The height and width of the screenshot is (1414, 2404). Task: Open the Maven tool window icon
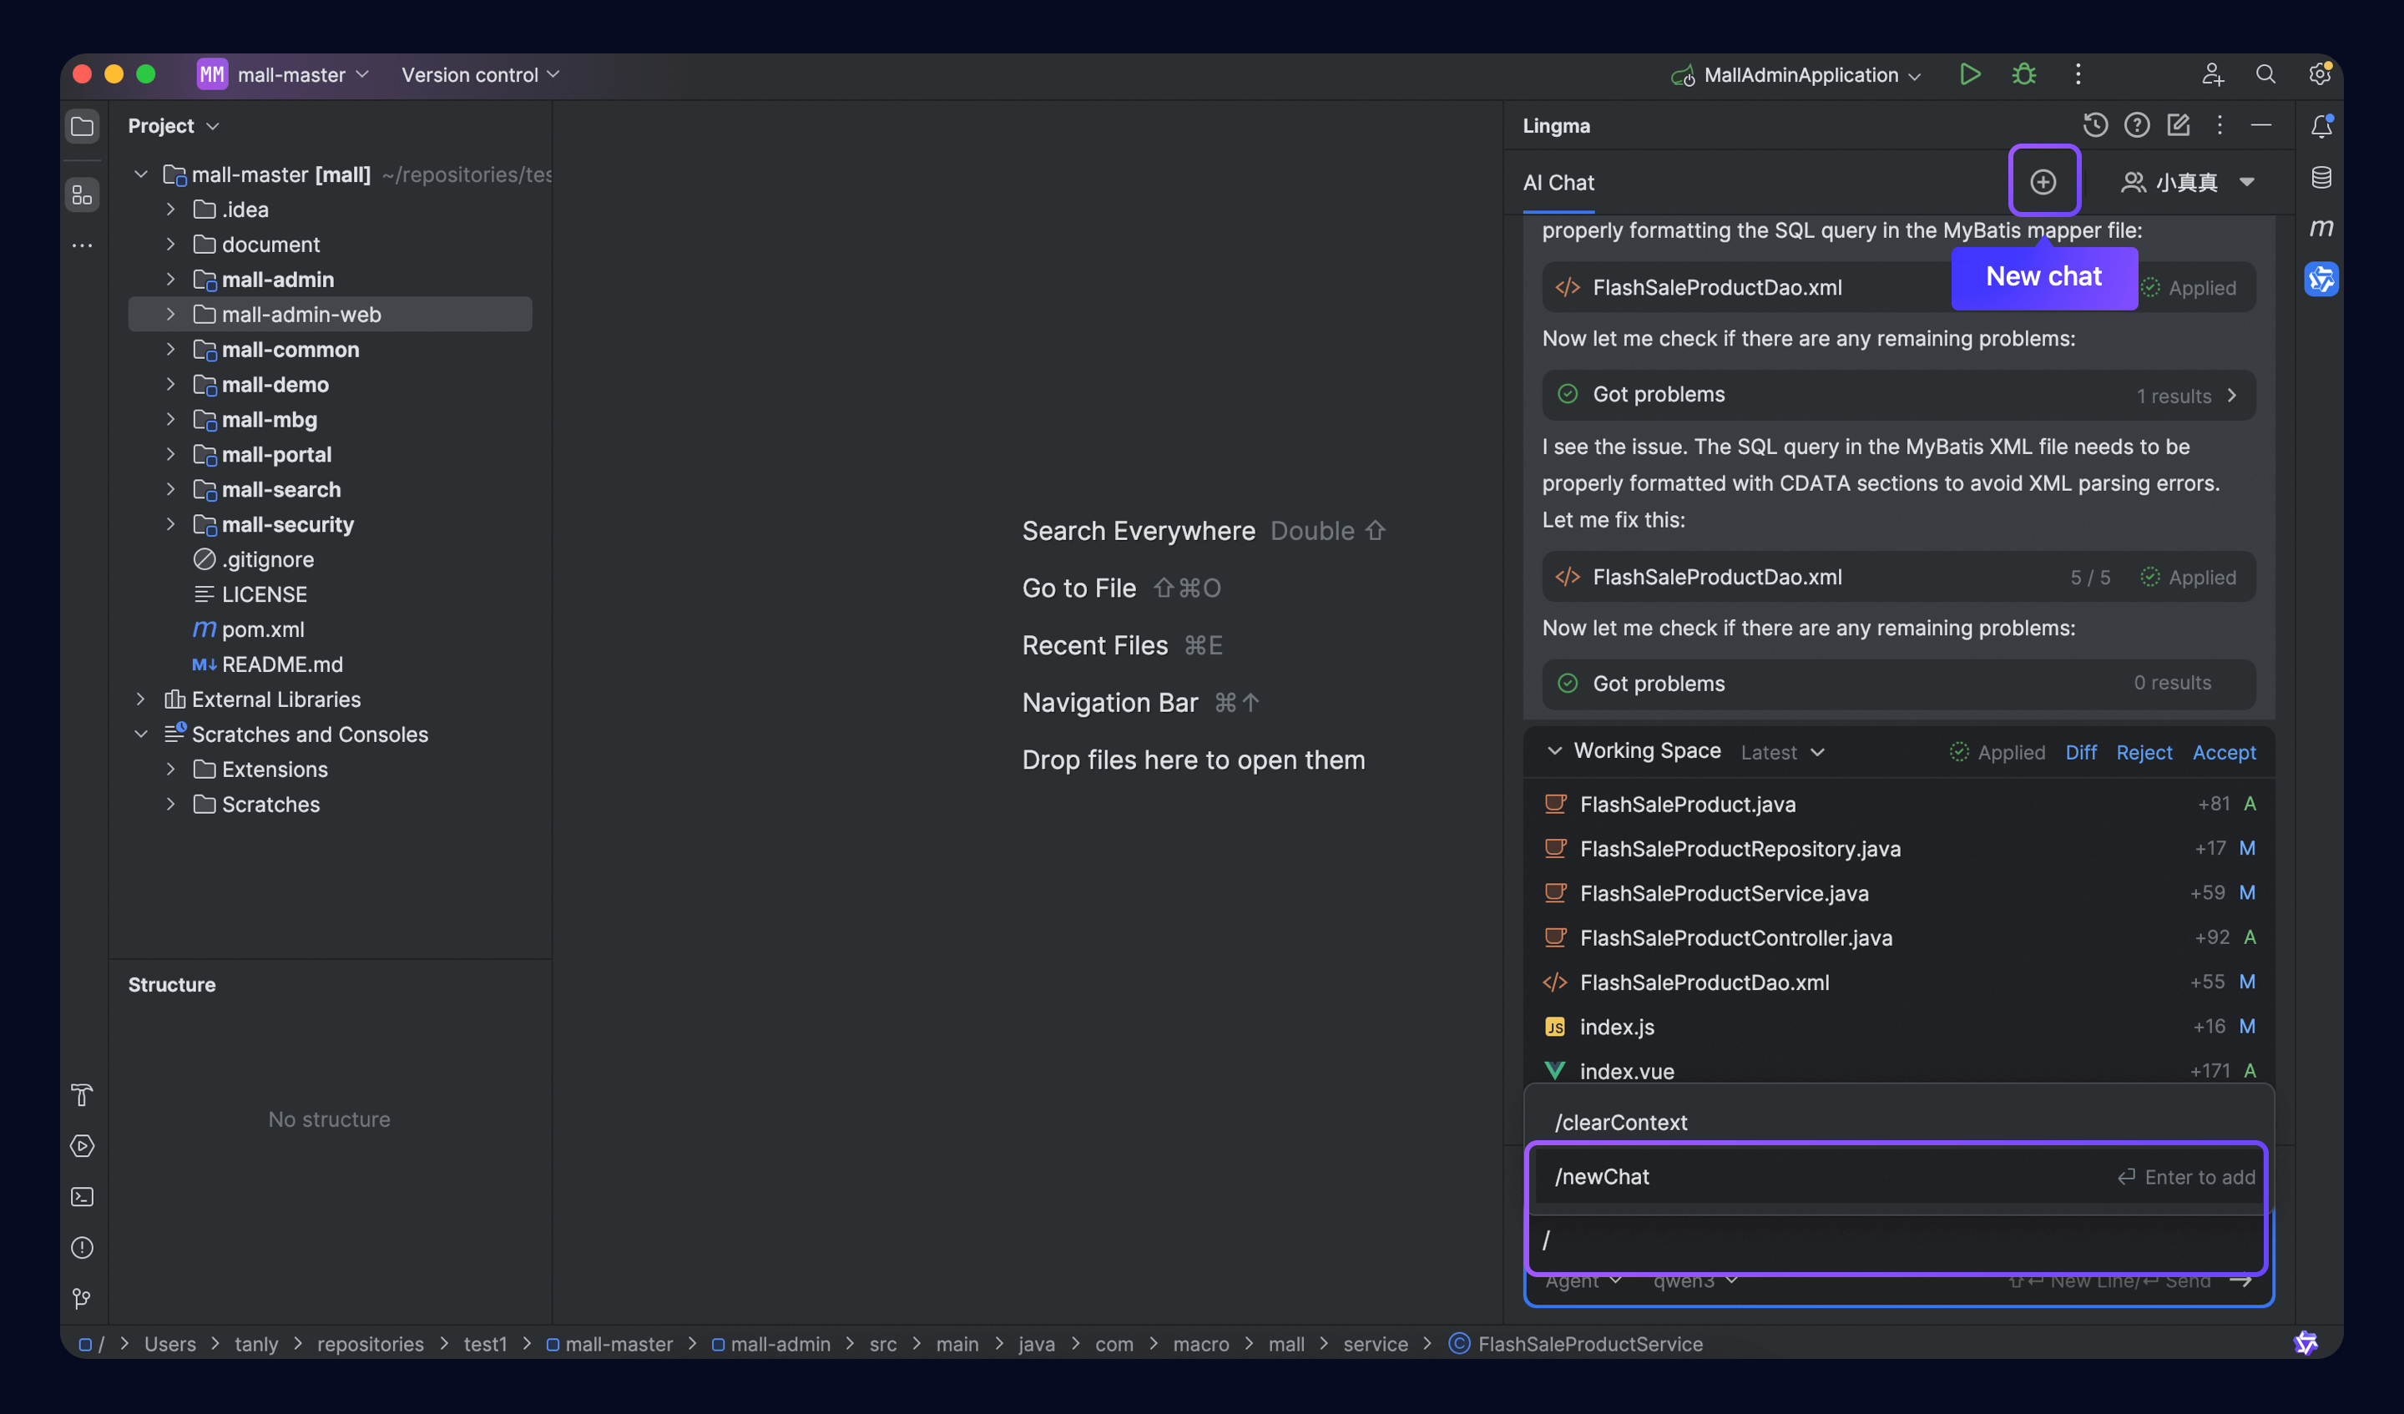[2321, 228]
